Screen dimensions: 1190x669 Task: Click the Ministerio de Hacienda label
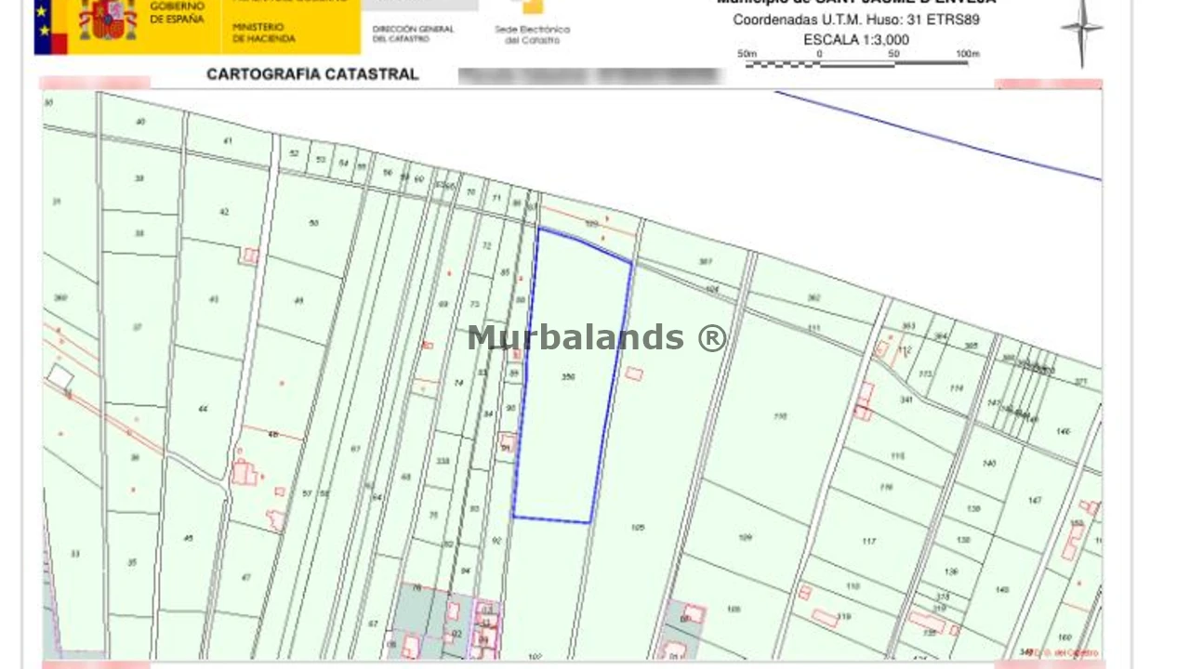[x=263, y=33]
